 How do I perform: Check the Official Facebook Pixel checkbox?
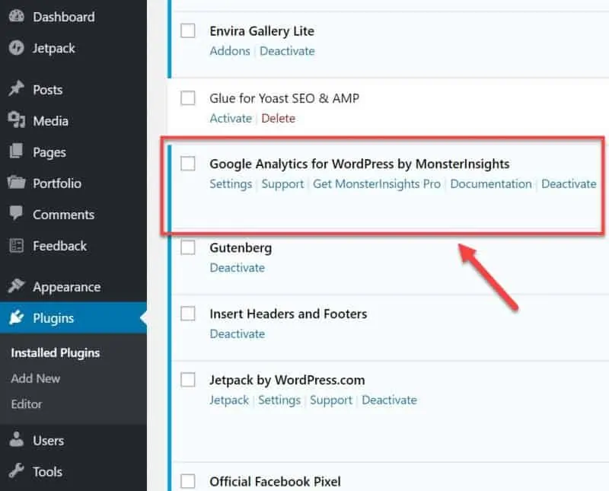188,481
